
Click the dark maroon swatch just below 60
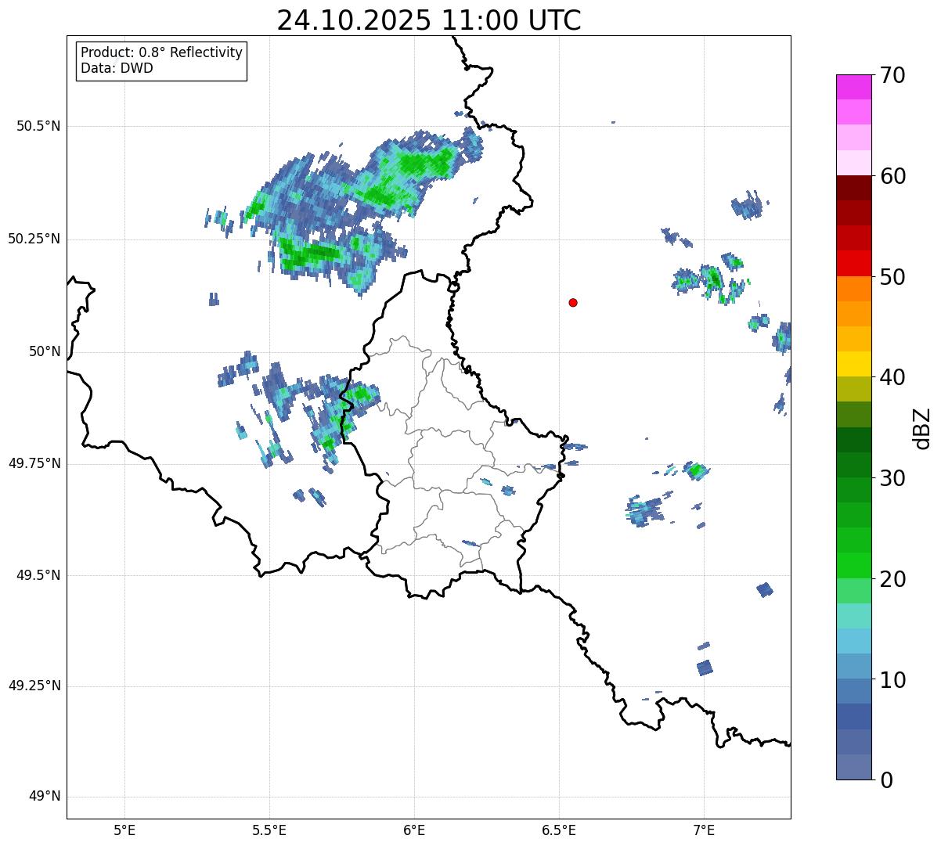pyautogui.click(x=853, y=188)
